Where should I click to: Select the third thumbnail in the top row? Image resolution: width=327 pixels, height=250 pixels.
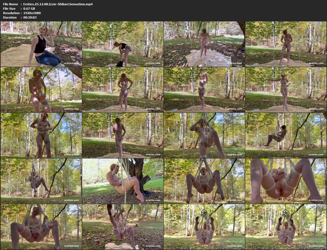pos(204,44)
